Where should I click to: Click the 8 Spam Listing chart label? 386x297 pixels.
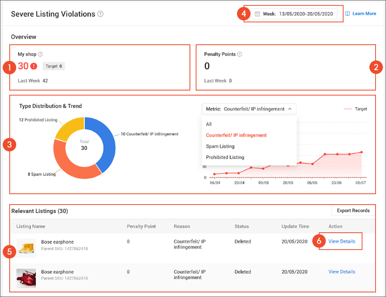pos(42,174)
